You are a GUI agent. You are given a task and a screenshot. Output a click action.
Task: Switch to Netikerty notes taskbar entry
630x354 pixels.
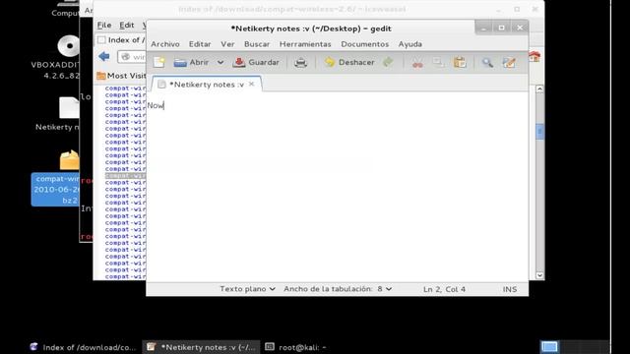(x=201, y=347)
